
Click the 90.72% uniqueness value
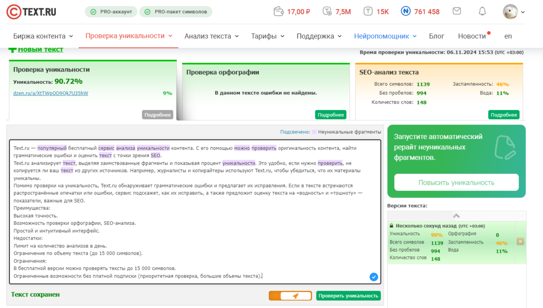pos(68,82)
